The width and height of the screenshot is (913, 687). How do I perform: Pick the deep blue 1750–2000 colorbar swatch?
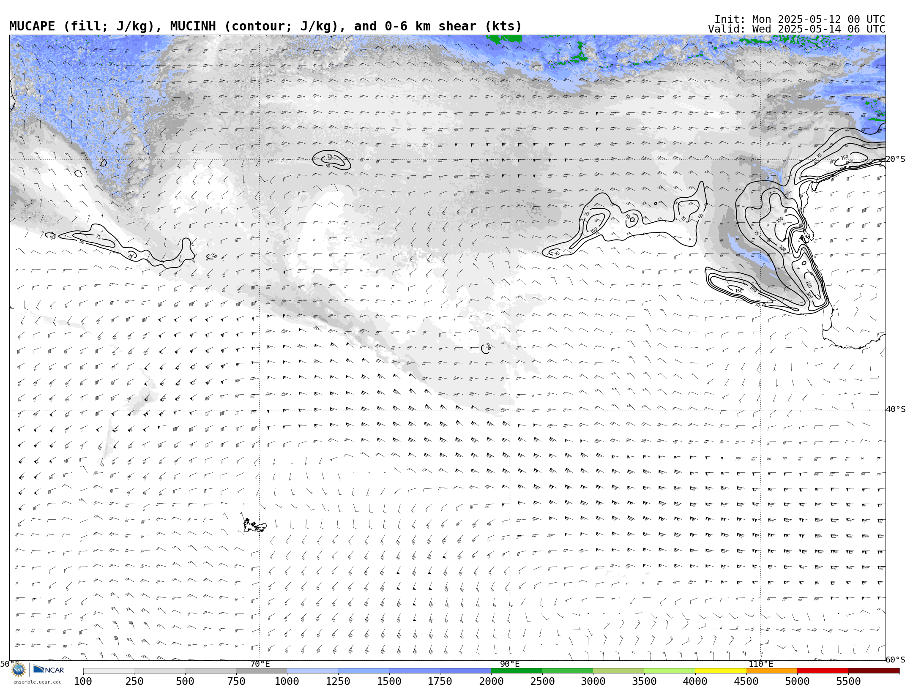[466, 671]
